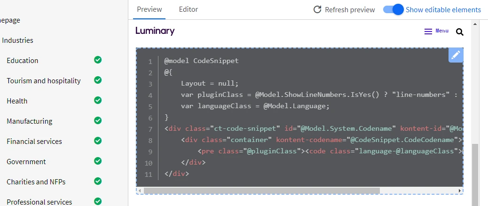This screenshot has width=488, height=206.
Task: Select Tourism and hospitality tree item
Action: coord(44,80)
